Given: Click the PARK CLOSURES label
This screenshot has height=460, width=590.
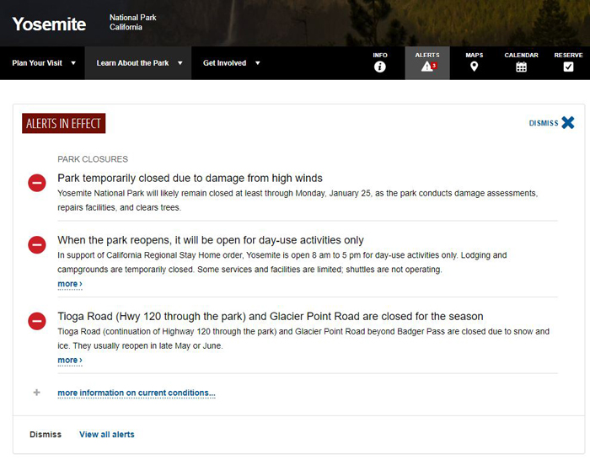Looking at the screenshot, I should tap(93, 159).
